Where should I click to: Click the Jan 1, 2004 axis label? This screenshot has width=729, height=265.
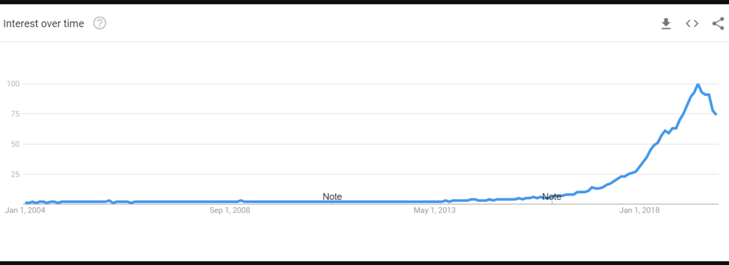[25, 211]
